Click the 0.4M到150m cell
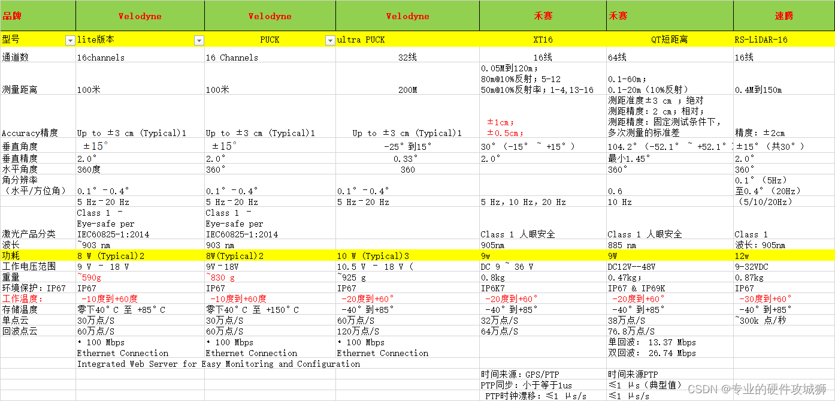The image size is (835, 401). click(783, 79)
